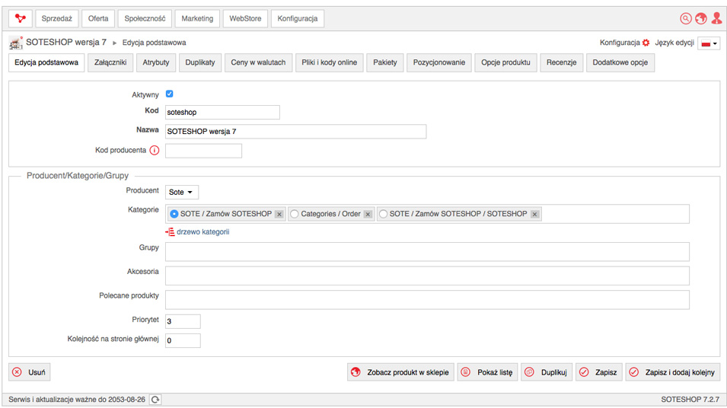The height and width of the screenshot is (408, 727).
Task: Click the Duplikuj button
Action: click(x=547, y=372)
